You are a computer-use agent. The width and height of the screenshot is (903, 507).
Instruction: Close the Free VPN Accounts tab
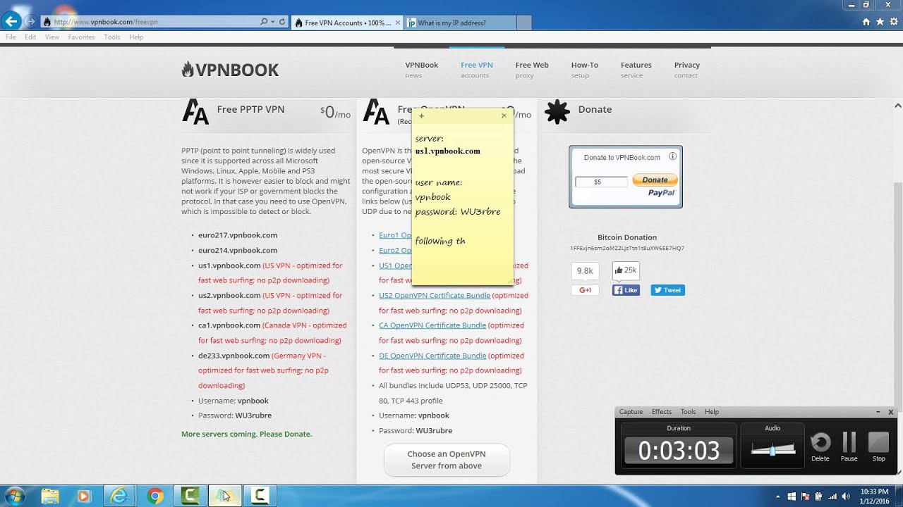(397, 23)
